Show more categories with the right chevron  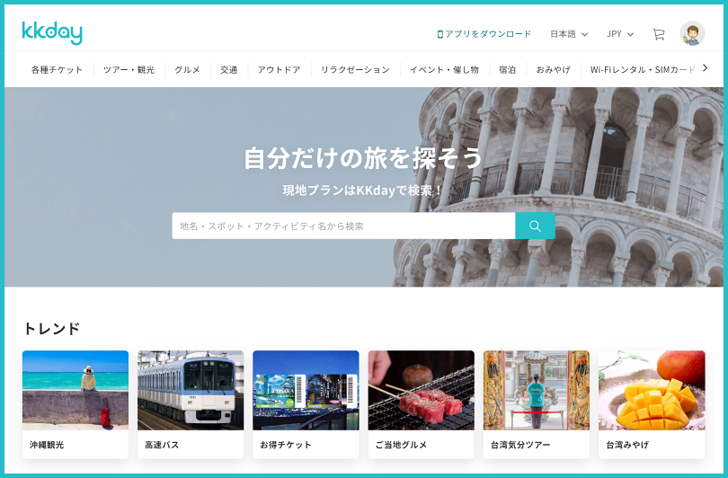tap(705, 68)
